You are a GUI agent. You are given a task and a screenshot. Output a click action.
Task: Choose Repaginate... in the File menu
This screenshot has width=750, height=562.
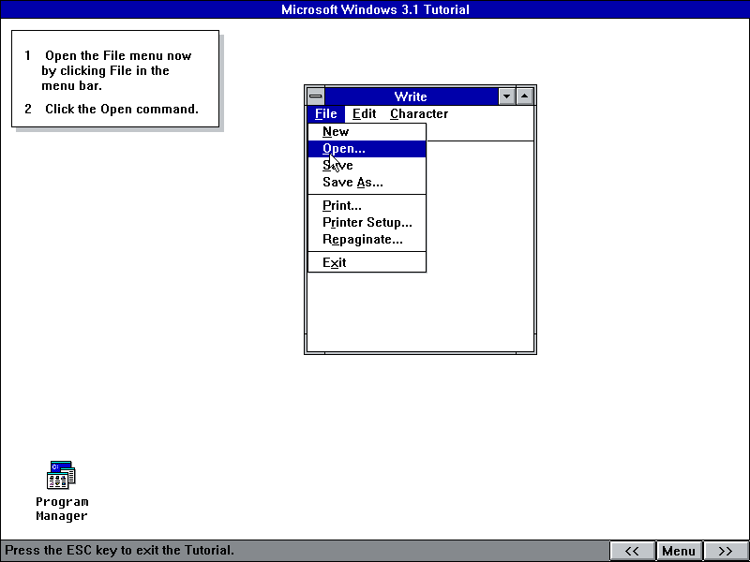click(x=367, y=239)
